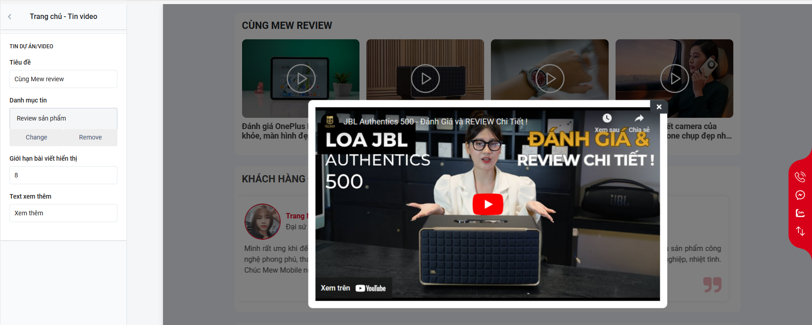
Task: Play the smartwatch video thumbnail
Action: click(x=550, y=79)
